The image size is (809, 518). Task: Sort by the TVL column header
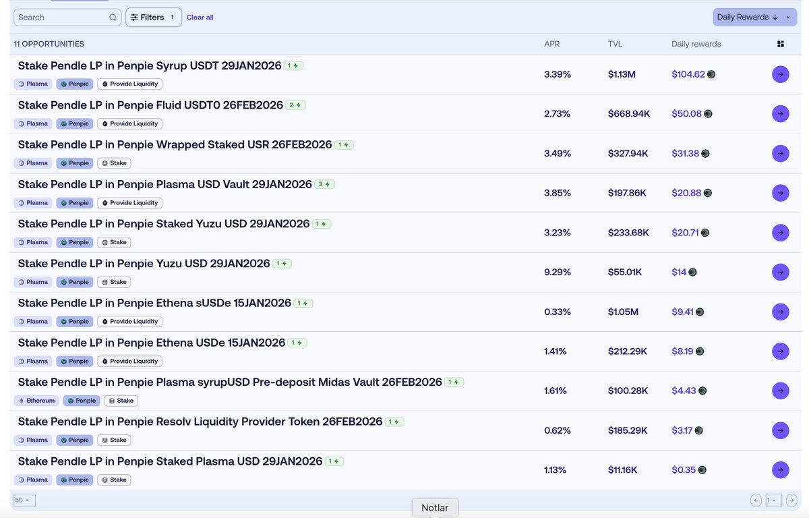coord(615,44)
